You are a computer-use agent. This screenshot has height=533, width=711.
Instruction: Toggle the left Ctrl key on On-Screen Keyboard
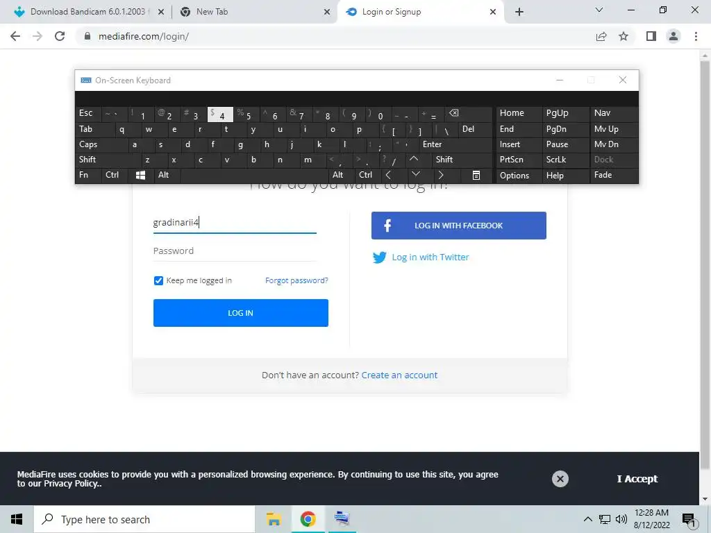(x=115, y=175)
